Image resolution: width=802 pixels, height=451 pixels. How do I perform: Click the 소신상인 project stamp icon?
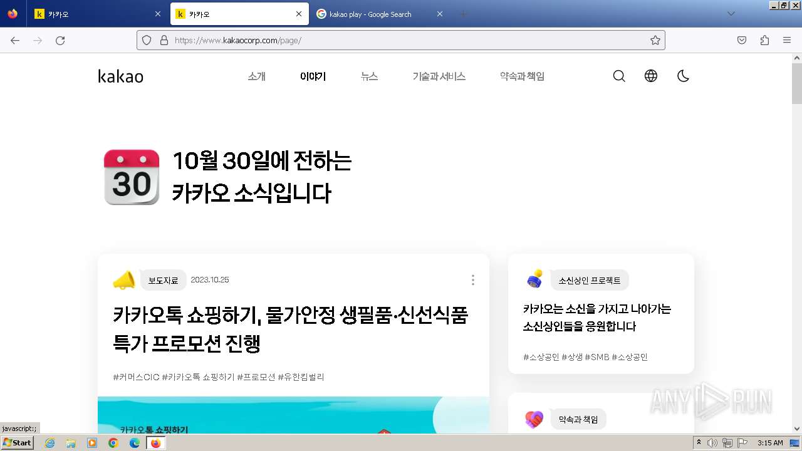pyautogui.click(x=534, y=280)
